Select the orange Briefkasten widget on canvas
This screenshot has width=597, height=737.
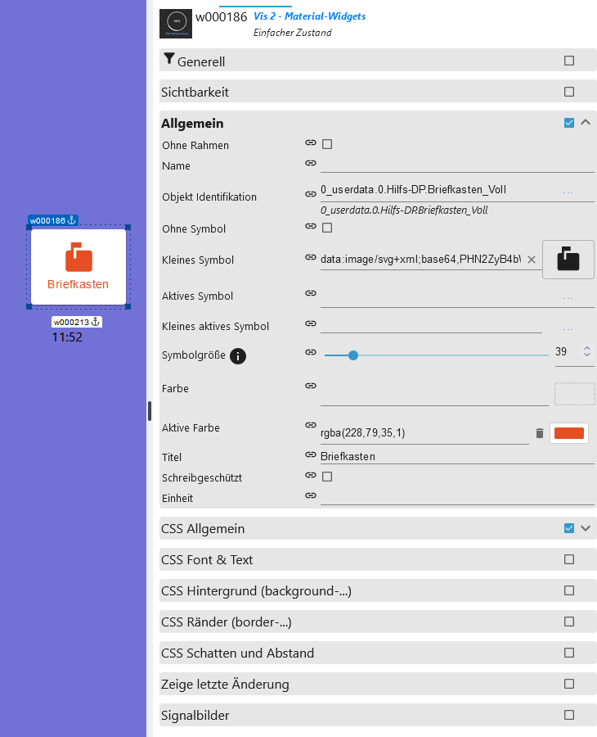(x=79, y=267)
